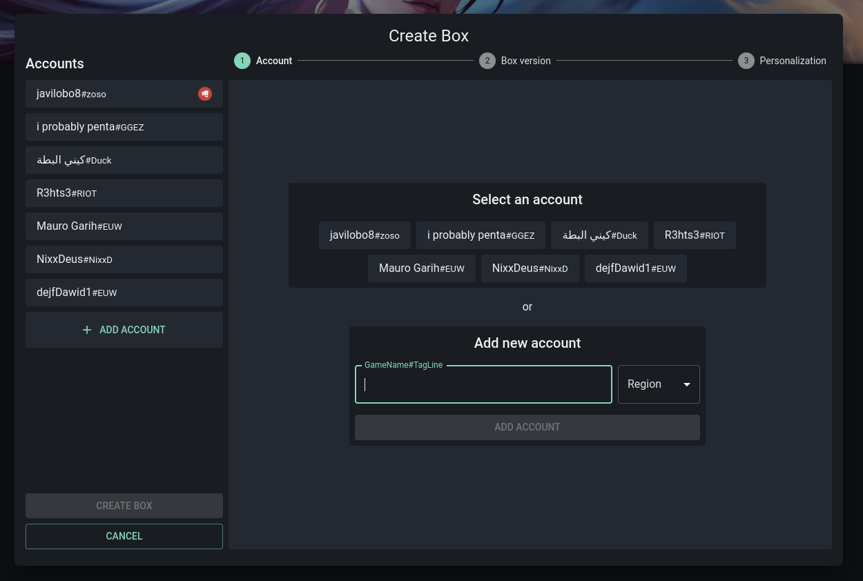This screenshot has height=581, width=863.
Task: Choose the dejfDawid1#EUW chip under Select an account
Action: (635, 268)
